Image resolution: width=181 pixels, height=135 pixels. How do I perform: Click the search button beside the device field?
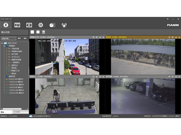click(19, 38)
